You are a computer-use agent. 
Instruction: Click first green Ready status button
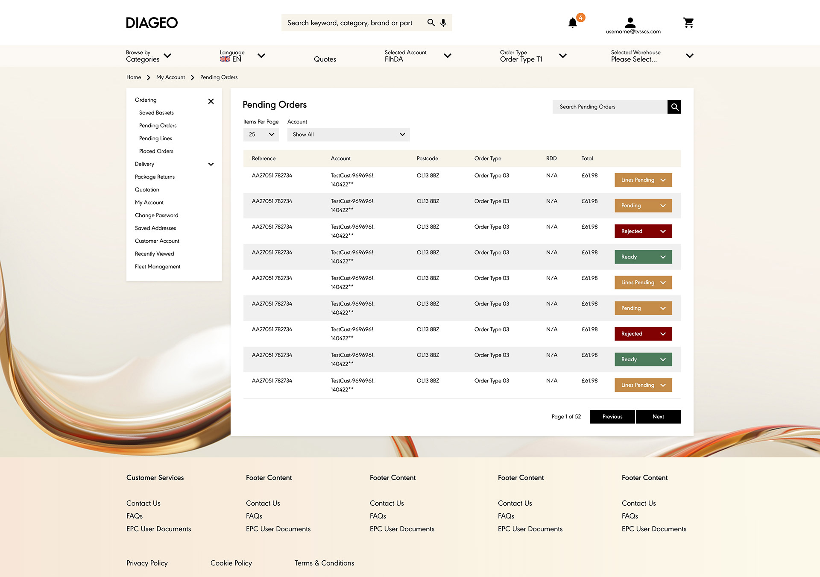coord(643,257)
